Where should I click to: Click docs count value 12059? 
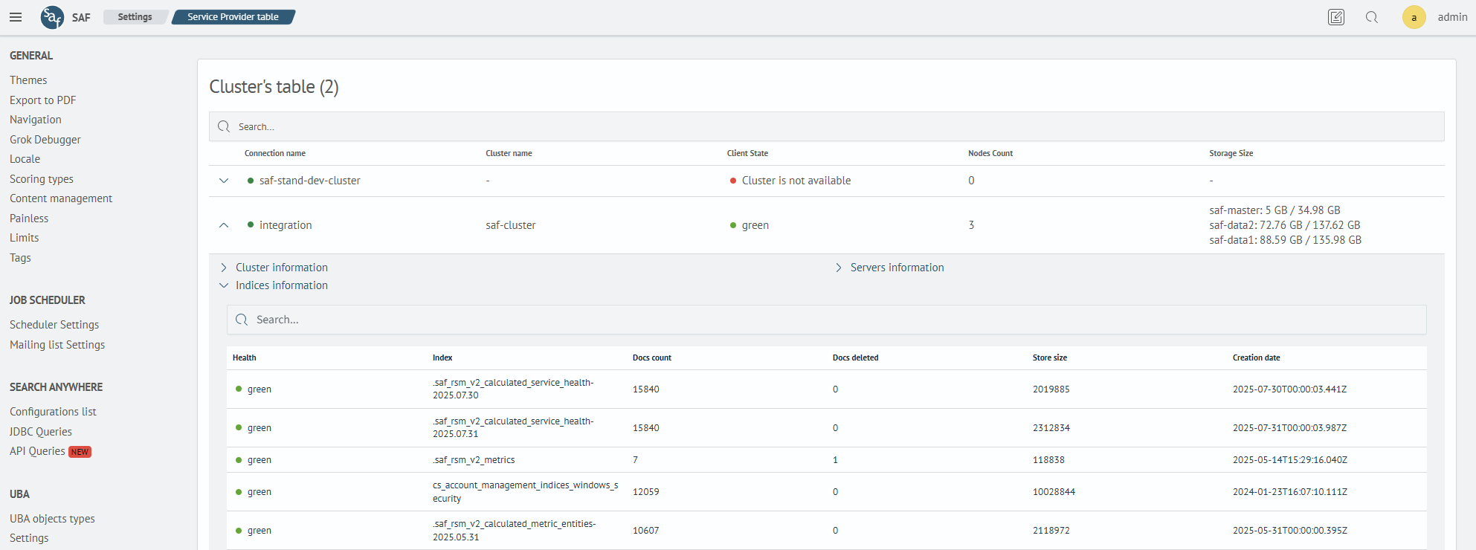click(x=645, y=492)
